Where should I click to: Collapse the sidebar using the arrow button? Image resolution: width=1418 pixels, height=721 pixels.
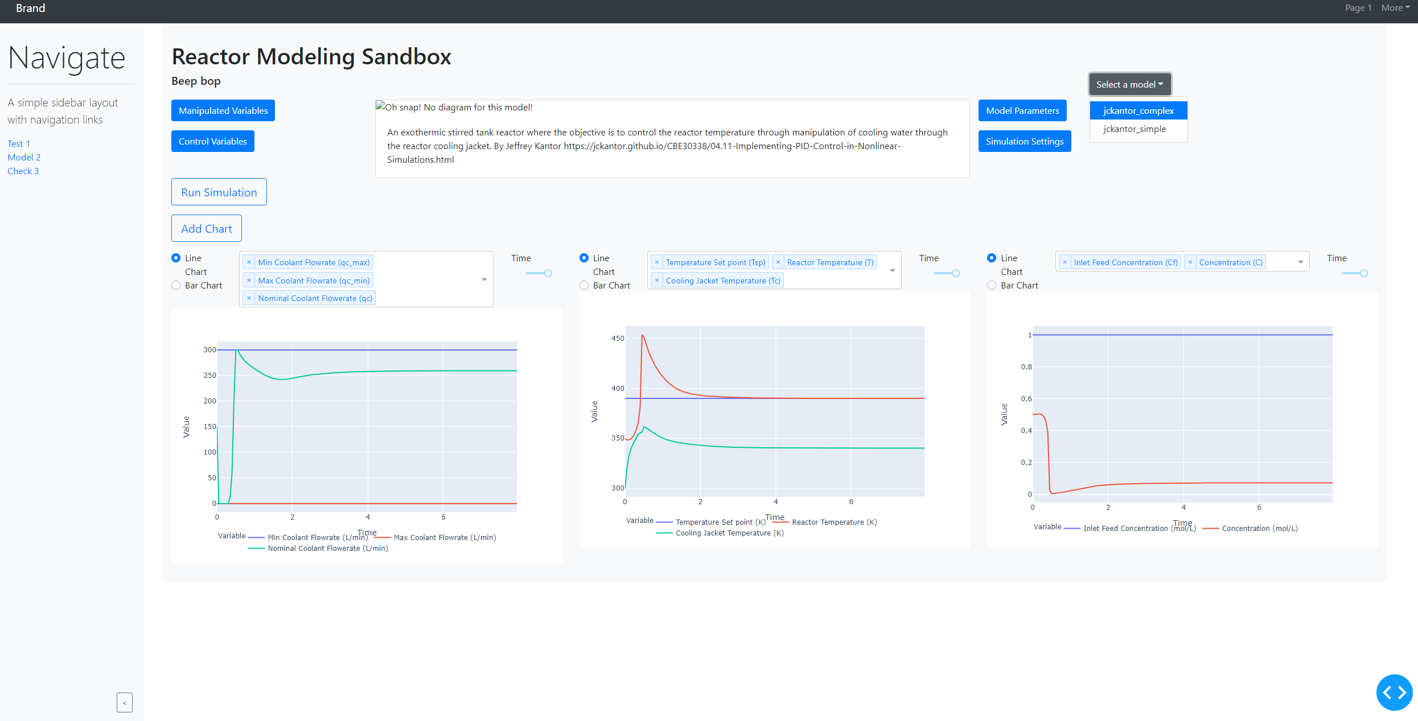pyautogui.click(x=125, y=702)
